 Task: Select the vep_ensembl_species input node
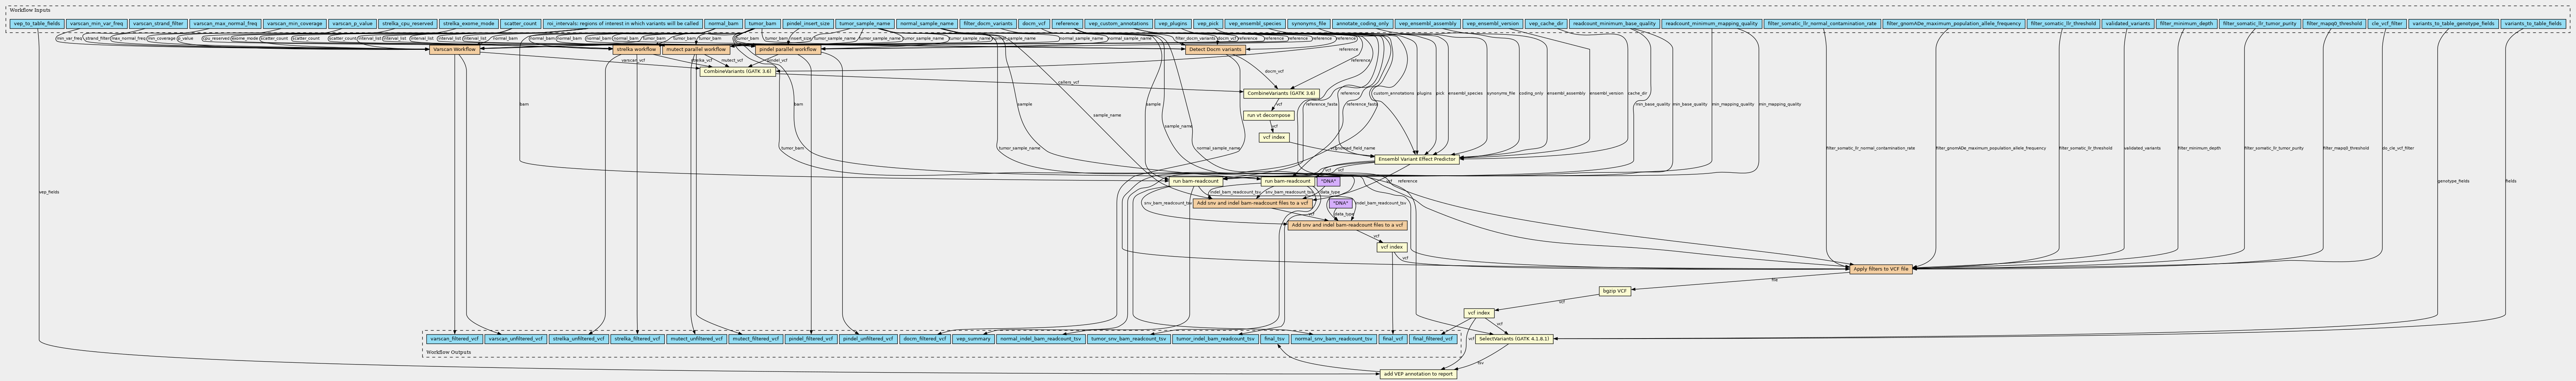tap(1255, 23)
